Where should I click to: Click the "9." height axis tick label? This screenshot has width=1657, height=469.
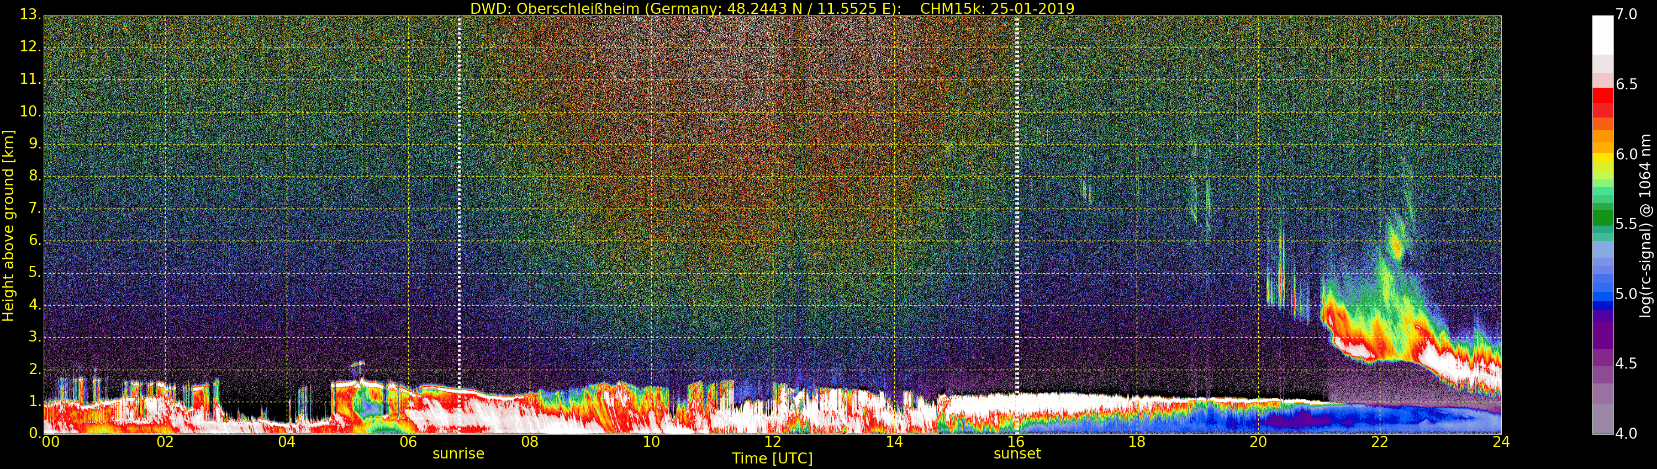point(35,143)
